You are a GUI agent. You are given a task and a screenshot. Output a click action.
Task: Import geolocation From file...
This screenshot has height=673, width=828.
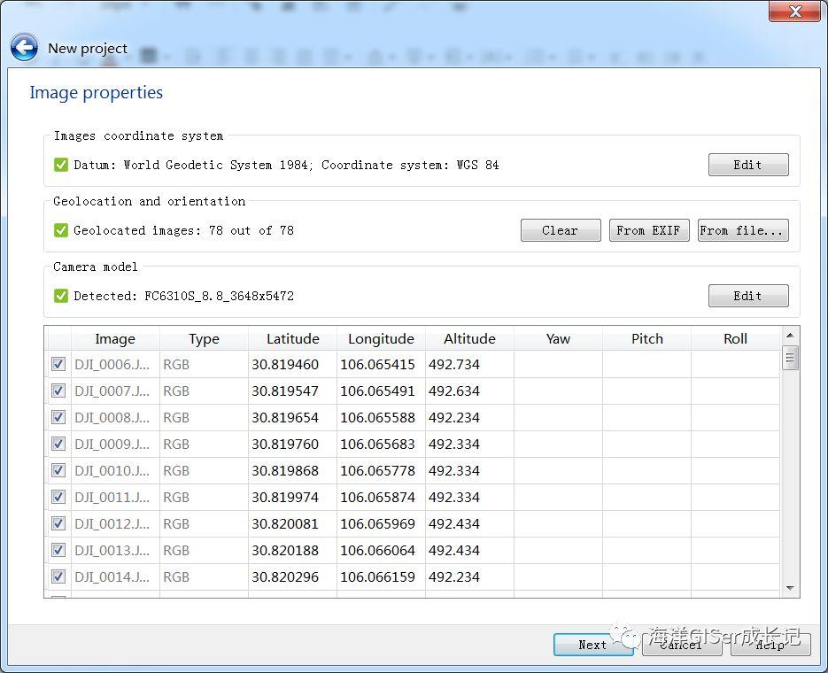click(743, 230)
